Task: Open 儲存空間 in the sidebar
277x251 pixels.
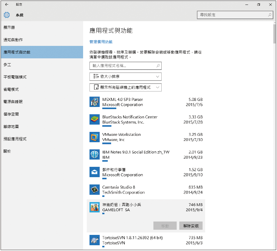Action: tap(42, 114)
